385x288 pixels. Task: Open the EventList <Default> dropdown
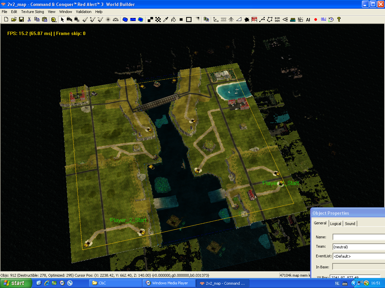coord(359,256)
